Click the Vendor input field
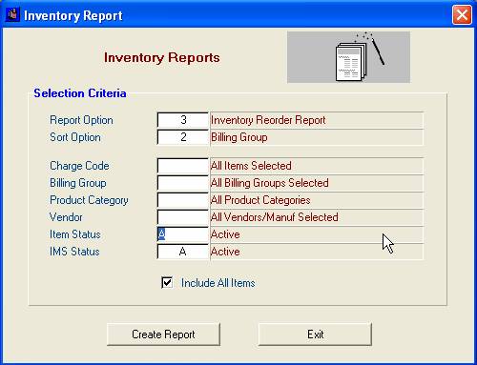This screenshot has height=365, width=477. [x=183, y=217]
